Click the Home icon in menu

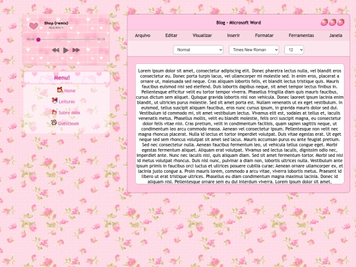60,90
